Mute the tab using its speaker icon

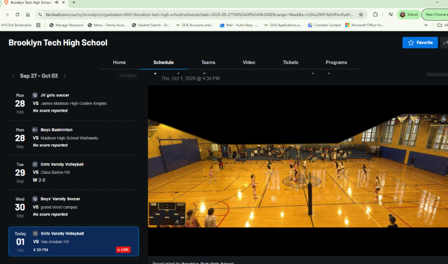coord(56,2)
